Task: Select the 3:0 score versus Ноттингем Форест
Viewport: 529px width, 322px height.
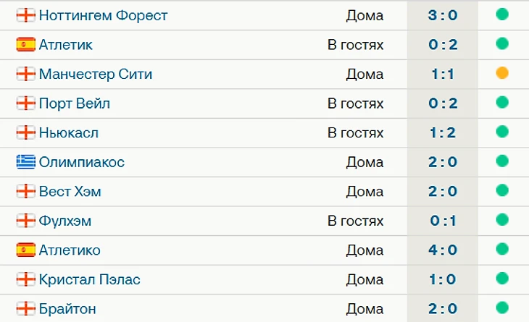Action: coord(443,15)
